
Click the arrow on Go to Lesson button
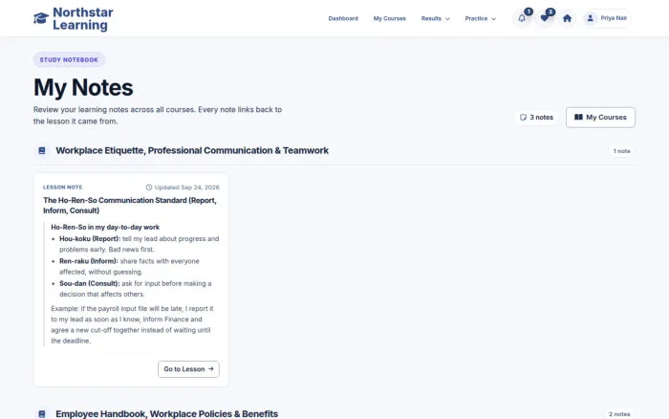pos(211,368)
